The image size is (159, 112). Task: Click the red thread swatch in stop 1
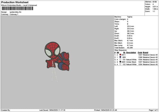pyautogui.click(x=120, y=55)
